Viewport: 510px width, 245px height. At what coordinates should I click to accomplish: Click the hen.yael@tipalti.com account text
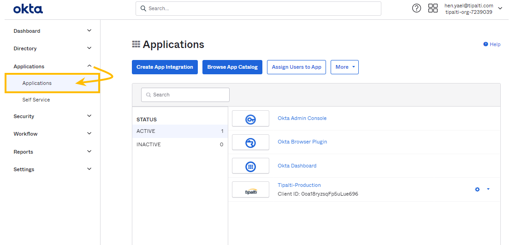(468, 6)
